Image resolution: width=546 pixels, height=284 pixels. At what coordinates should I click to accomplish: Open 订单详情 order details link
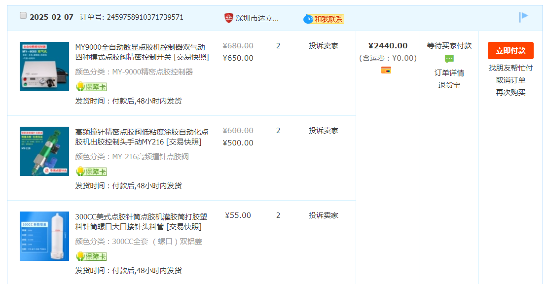[449, 73]
